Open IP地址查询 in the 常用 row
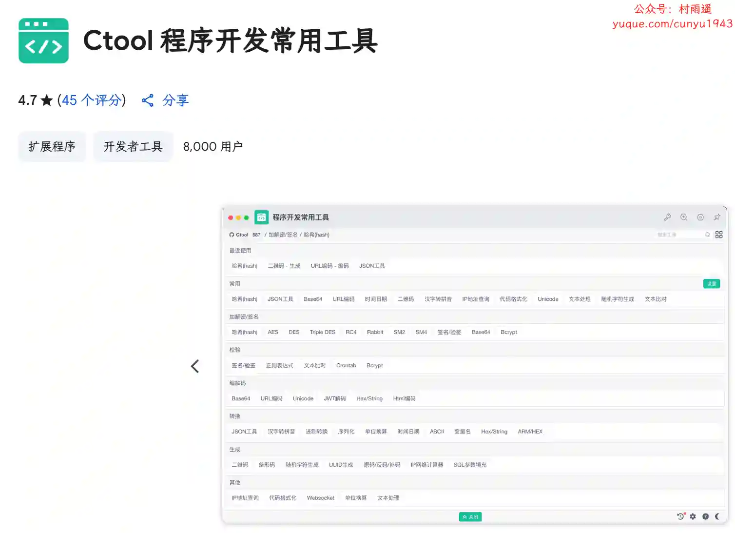Viewport: 735px width, 533px height. click(x=476, y=299)
